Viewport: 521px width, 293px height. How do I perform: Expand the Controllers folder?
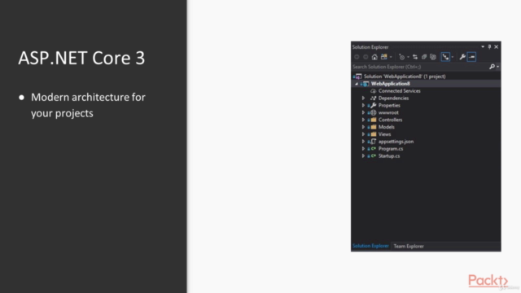click(x=363, y=120)
